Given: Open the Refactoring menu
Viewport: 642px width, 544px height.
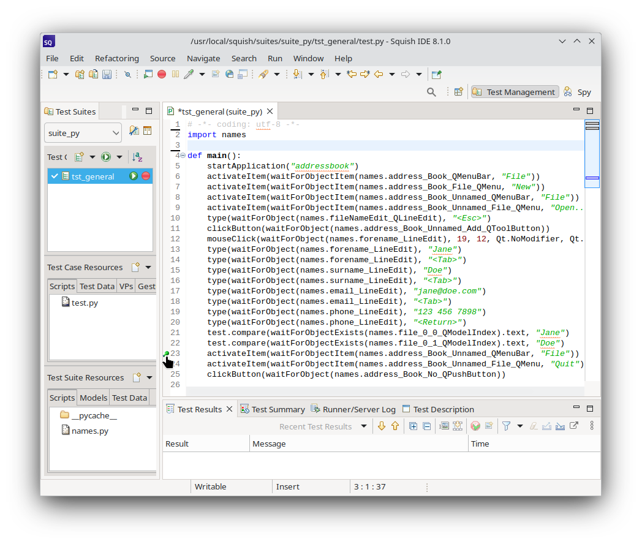Looking at the screenshot, I should (x=116, y=58).
